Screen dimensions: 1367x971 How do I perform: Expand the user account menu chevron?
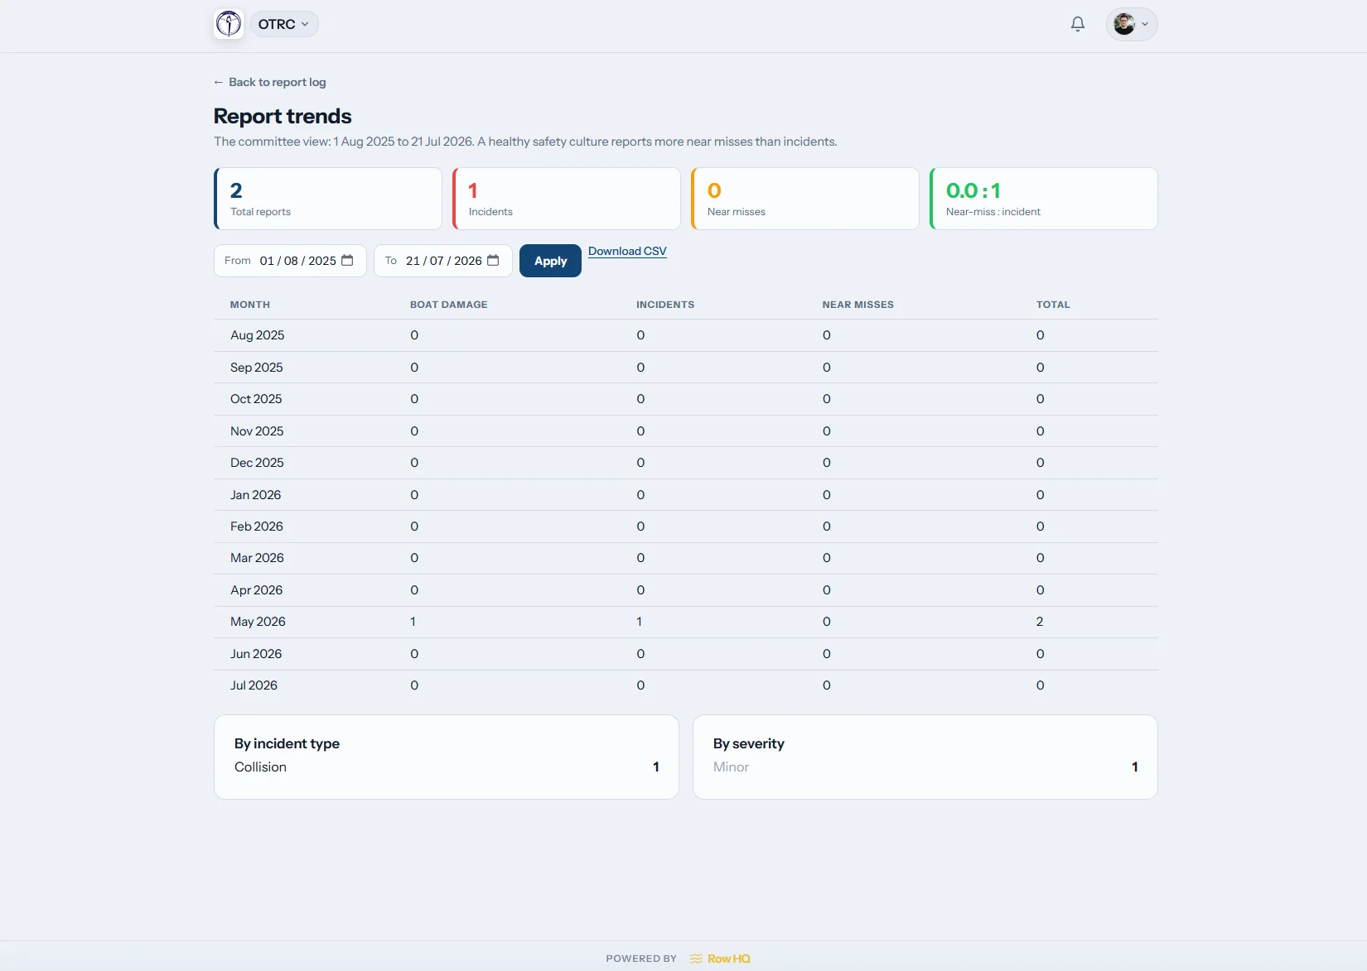[1145, 24]
